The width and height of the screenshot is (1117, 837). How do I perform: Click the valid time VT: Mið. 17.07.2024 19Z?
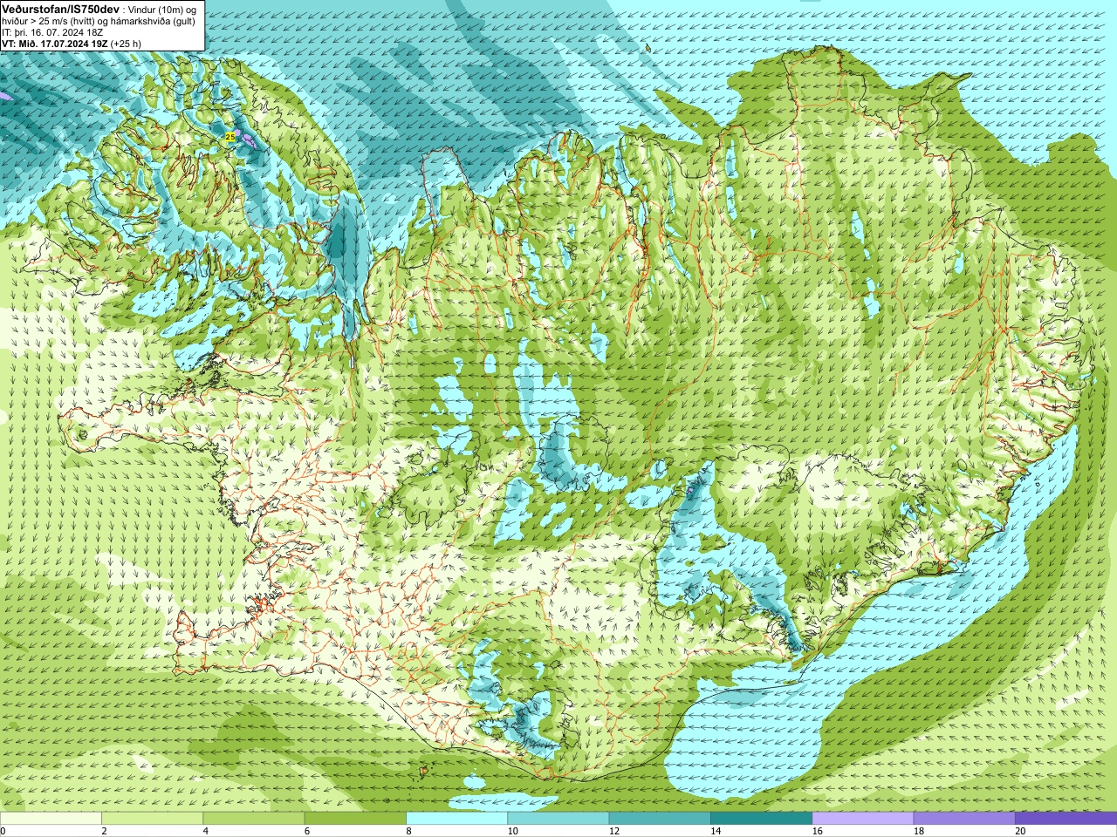[x=54, y=44]
